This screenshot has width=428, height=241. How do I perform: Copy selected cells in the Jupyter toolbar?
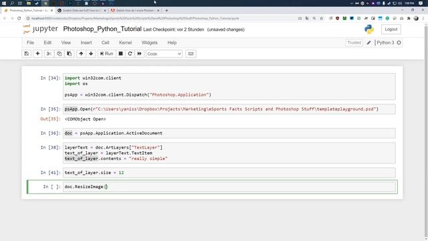click(60, 54)
